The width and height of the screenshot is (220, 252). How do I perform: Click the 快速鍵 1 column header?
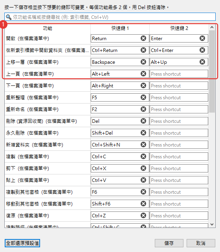click(x=120, y=28)
